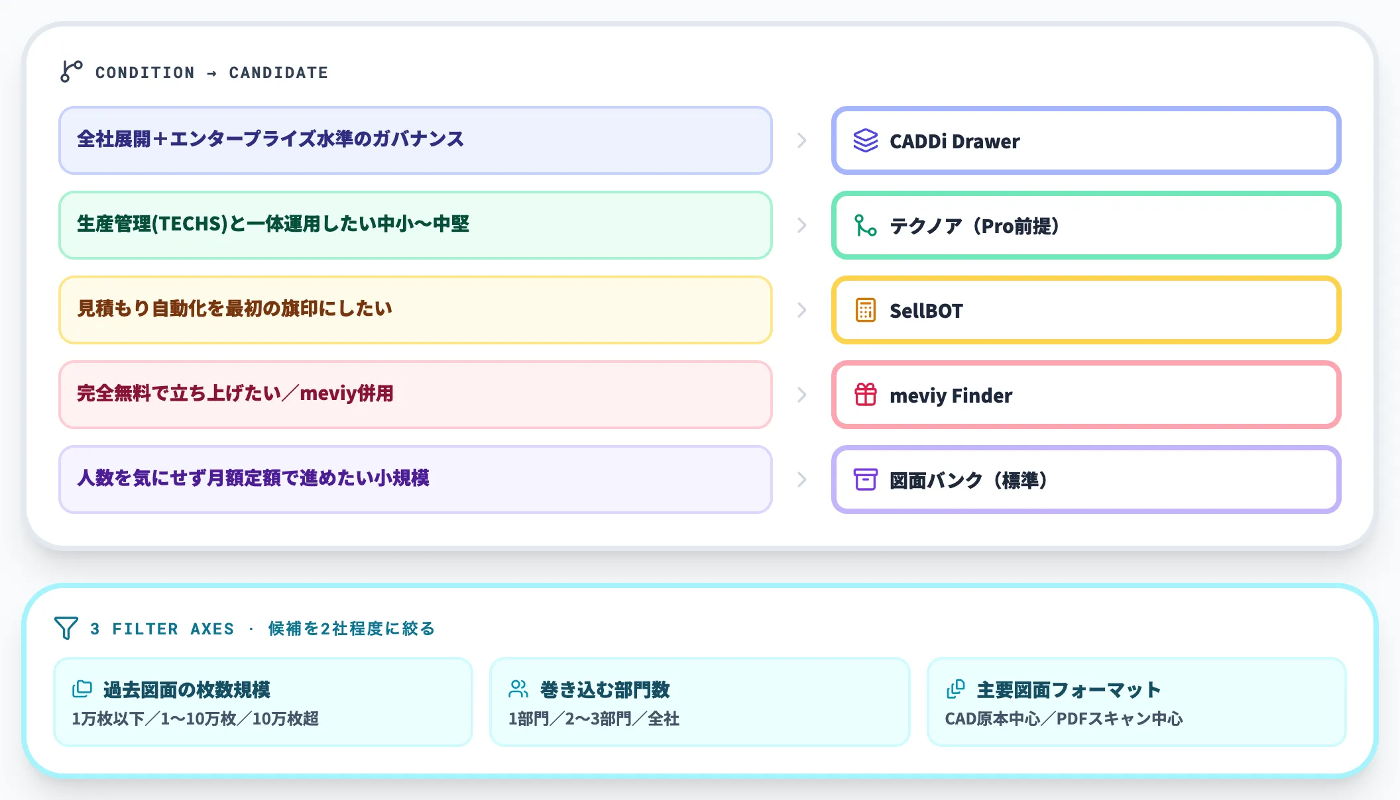
Task: Click the branch icon beside CONDITION → CANDIDATE
Action: (x=71, y=72)
